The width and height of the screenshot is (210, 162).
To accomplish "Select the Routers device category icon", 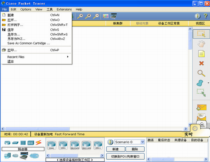I will pyautogui.click(x=7, y=143).
